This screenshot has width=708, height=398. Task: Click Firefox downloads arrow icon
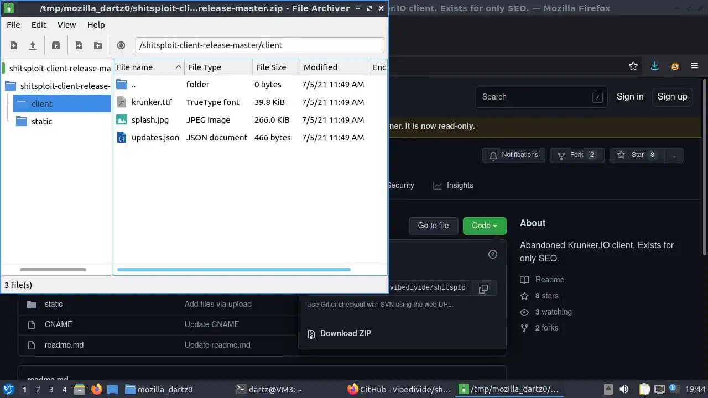point(654,66)
